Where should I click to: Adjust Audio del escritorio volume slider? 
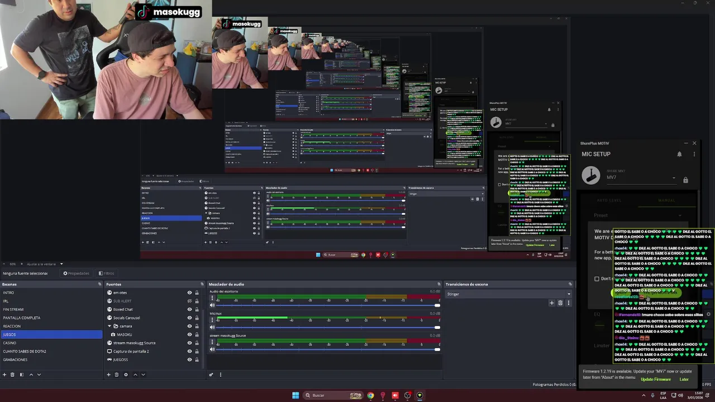point(328,305)
